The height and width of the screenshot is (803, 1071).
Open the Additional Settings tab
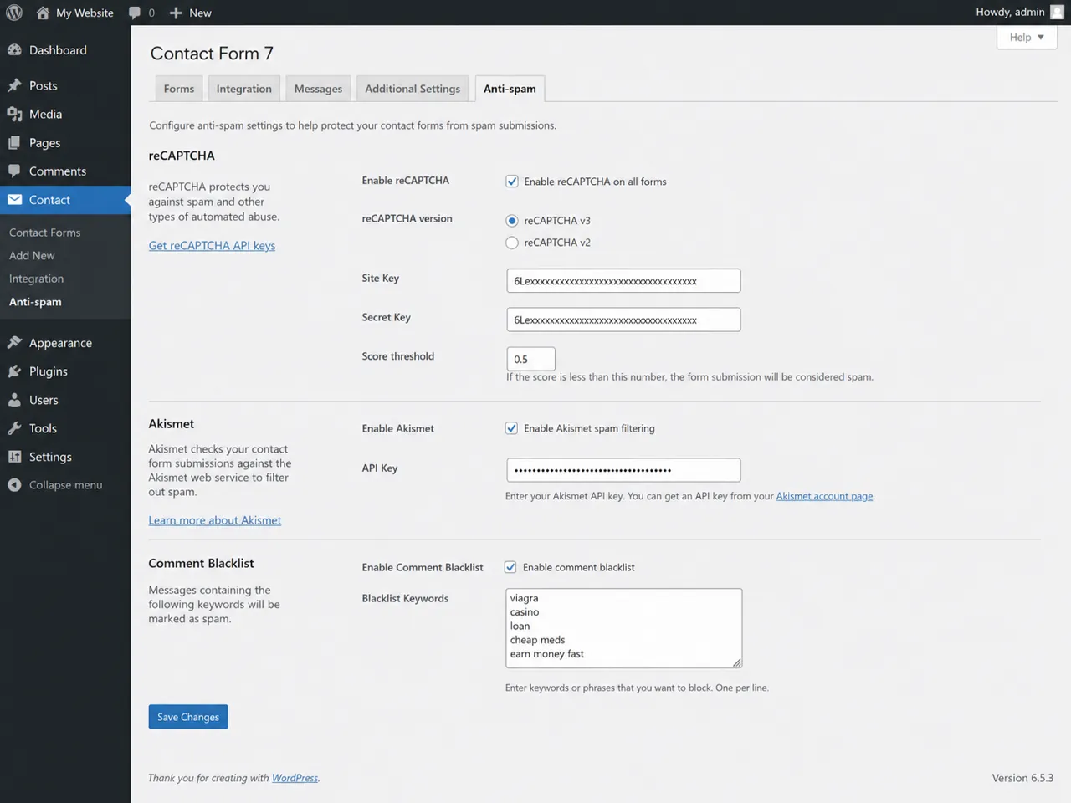pyautogui.click(x=413, y=89)
